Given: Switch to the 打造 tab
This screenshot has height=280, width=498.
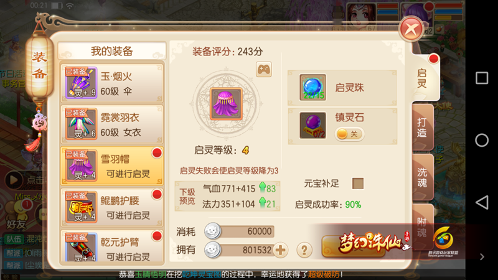Looking at the screenshot, I should coord(423,128).
